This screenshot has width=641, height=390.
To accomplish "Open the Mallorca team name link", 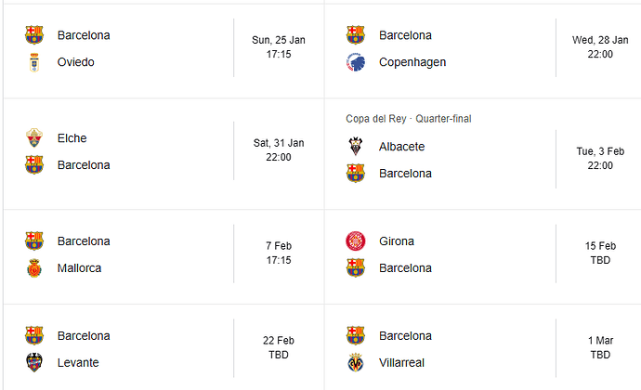I will [x=80, y=268].
